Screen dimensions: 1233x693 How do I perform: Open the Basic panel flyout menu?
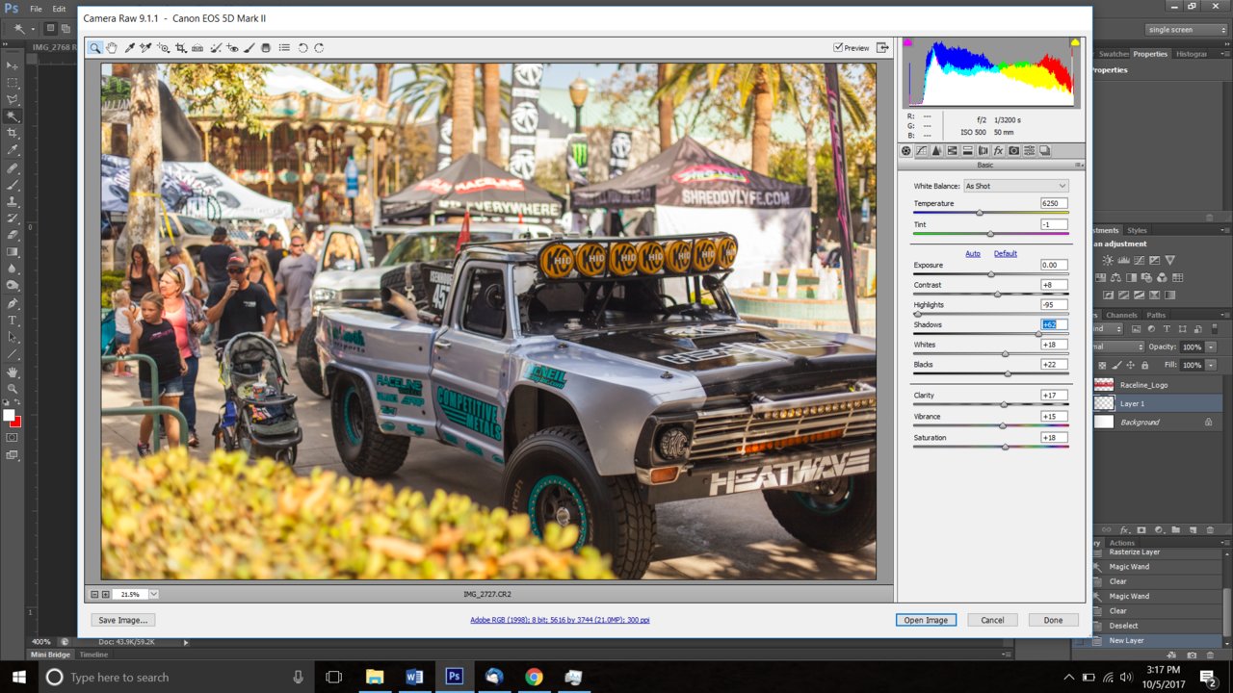point(1078,166)
